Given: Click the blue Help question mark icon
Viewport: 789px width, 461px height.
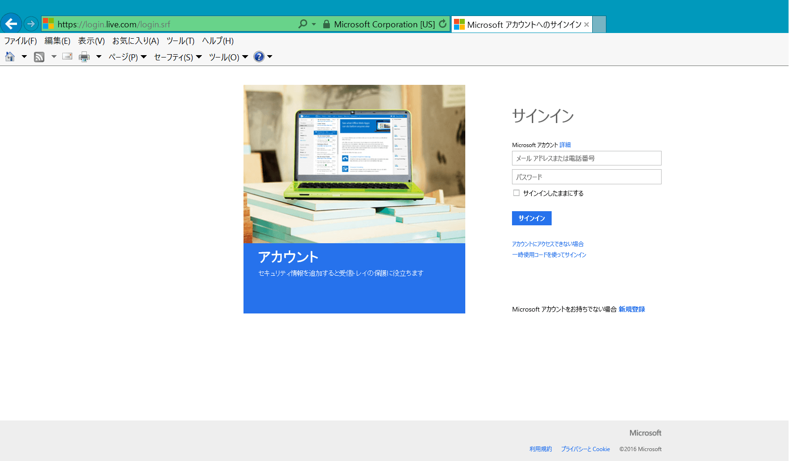Looking at the screenshot, I should pos(259,57).
